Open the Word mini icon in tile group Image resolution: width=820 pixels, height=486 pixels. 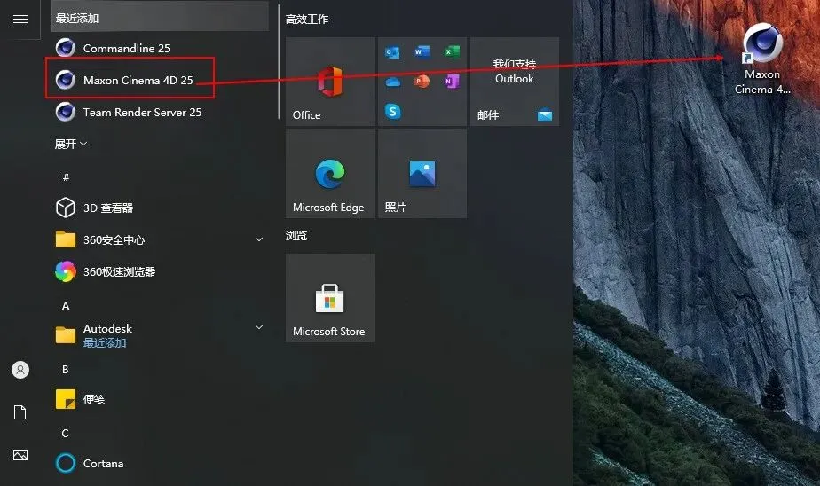click(422, 51)
